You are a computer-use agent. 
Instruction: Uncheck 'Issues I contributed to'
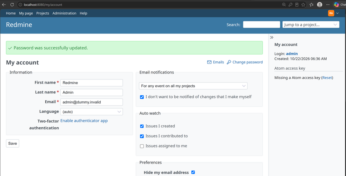pyautogui.click(x=142, y=136)
